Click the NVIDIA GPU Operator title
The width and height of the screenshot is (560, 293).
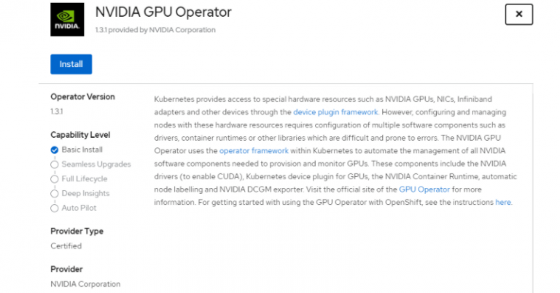coord(163,12)
